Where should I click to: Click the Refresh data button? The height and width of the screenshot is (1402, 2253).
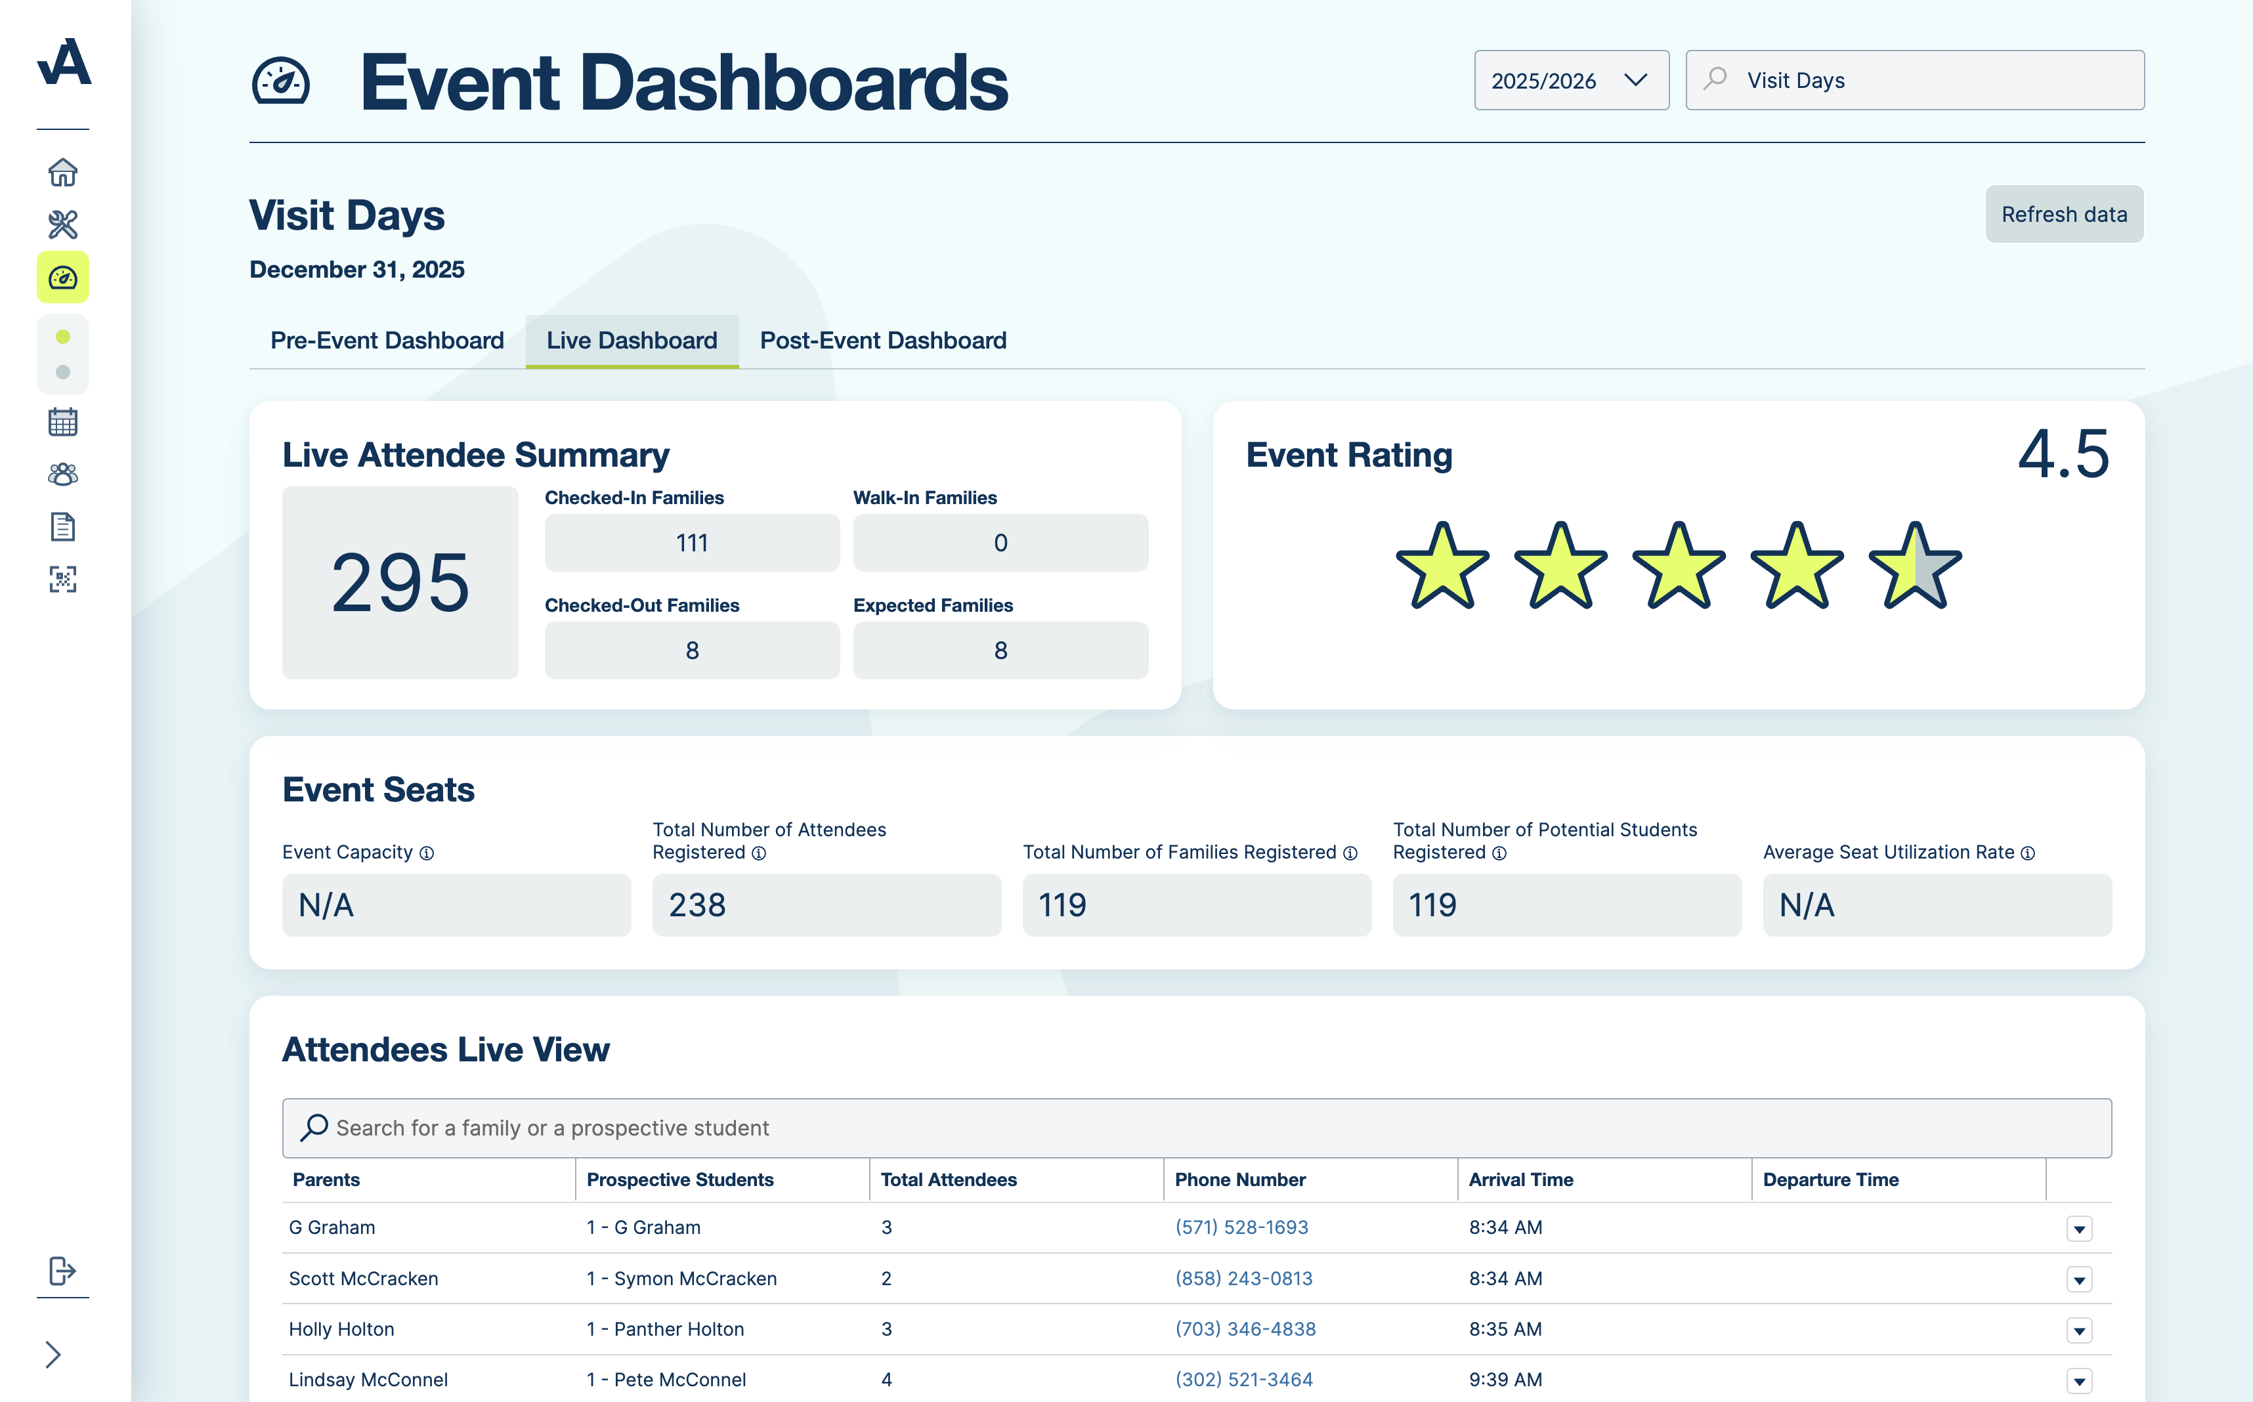[2063, 214]
